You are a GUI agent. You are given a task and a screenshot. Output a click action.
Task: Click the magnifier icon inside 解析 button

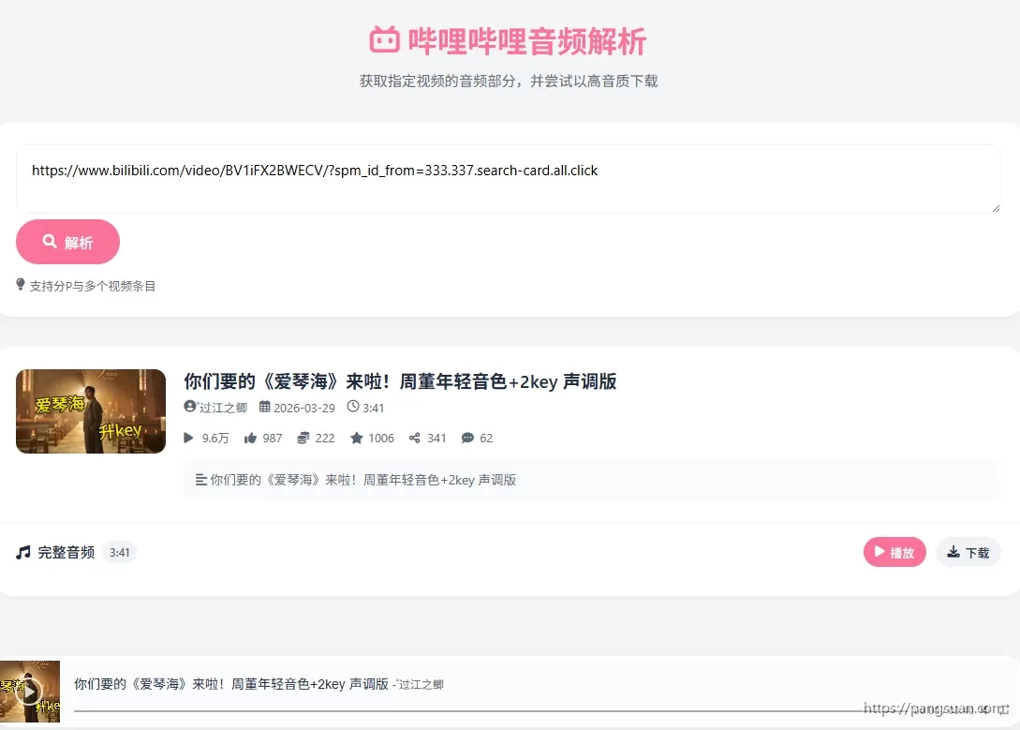[51, 241]
